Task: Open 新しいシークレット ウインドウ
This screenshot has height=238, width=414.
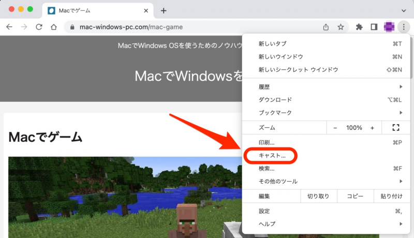Action: pyautogui.click(x=326, y=70)
